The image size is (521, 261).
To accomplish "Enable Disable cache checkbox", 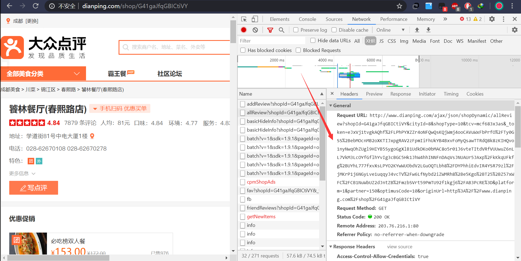I will pos(334,30).
